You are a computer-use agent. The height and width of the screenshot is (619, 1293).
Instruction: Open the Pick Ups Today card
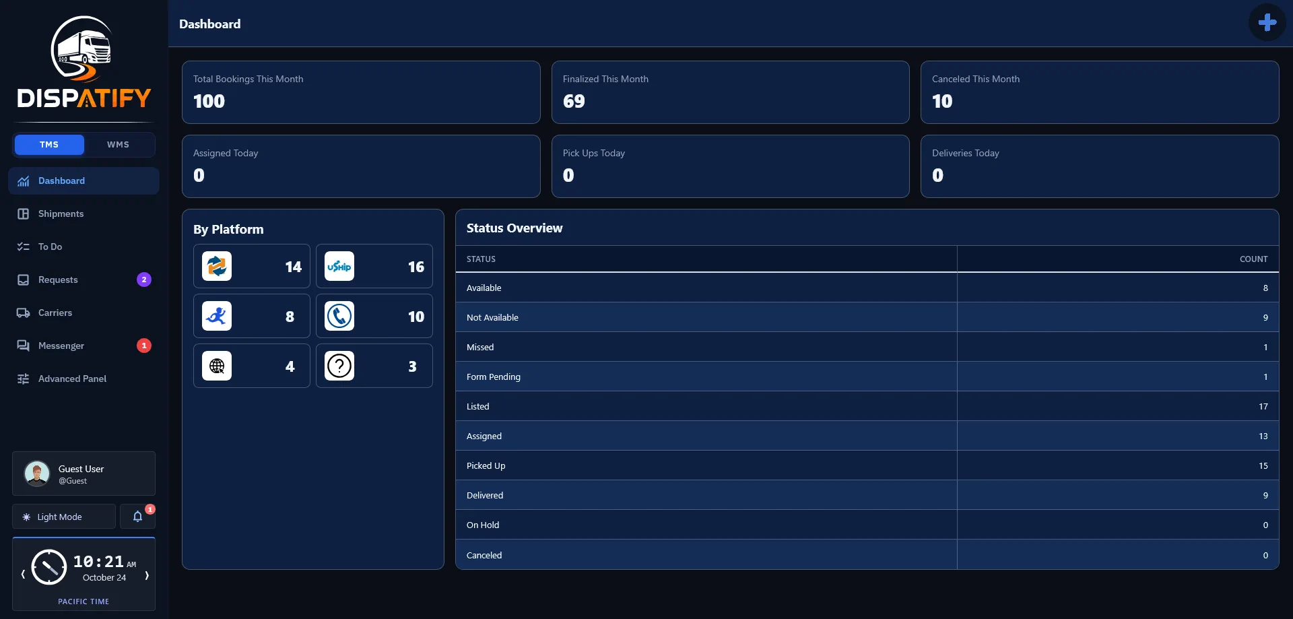coord(731,166)
